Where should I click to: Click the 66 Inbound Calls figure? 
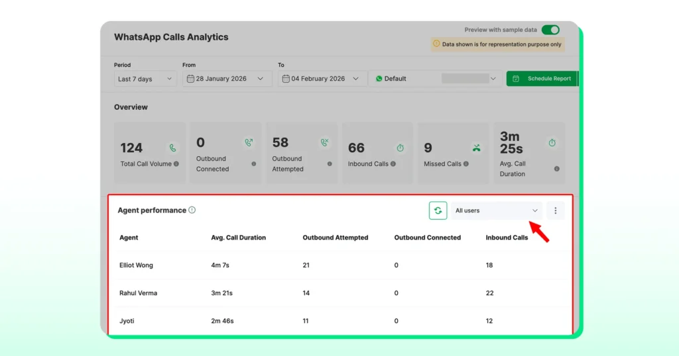(x=356, y=148)
